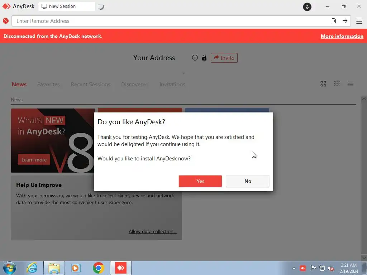Click the padlock security icon
This screenshot has height=275, width=367.
(x=204, y=58)
